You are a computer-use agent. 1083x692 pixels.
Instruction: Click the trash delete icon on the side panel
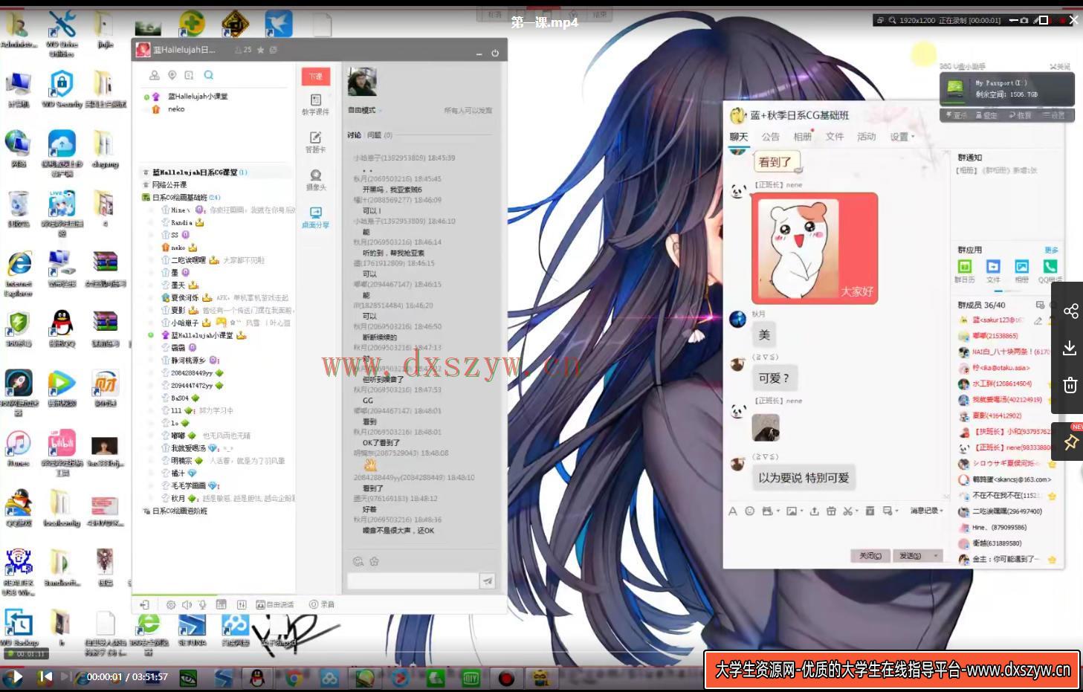coord(1070,385)
